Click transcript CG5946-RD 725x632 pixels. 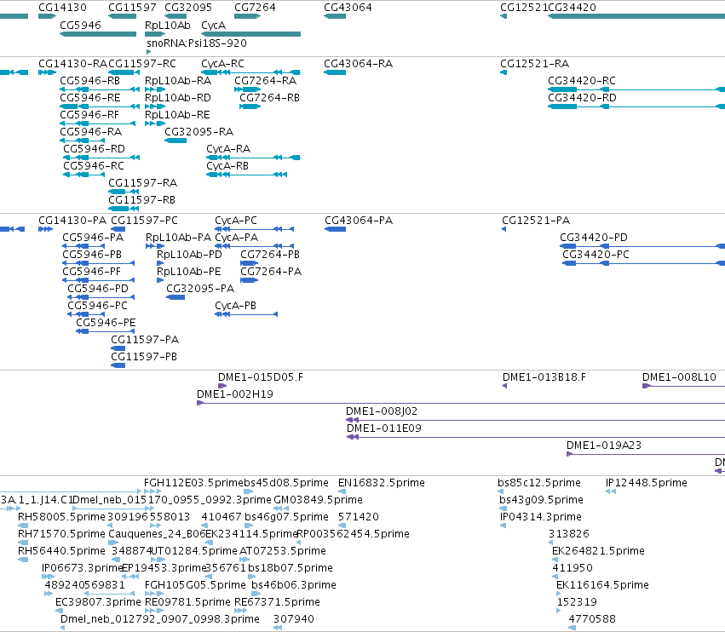[94, 149]
